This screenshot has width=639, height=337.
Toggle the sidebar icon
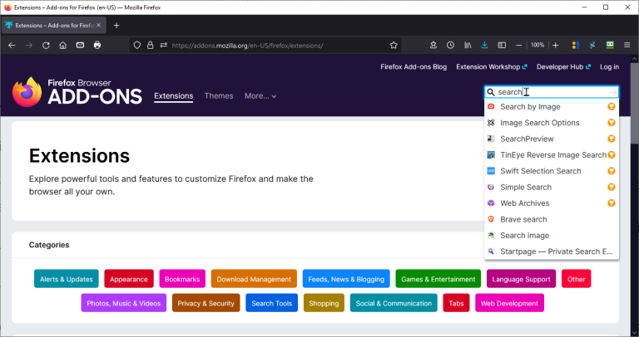(502, 46)
